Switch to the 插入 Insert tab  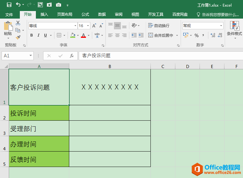pos(44,14)
